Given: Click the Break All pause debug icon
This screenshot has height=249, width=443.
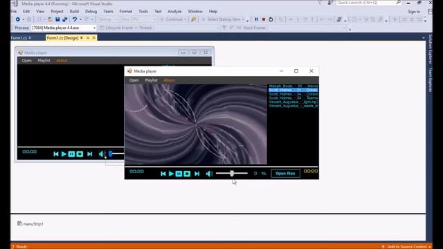Looking at the screenshot, I should [256, 19].
